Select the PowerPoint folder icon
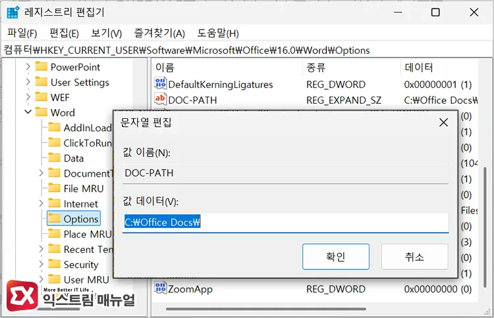494x318 pixels. tap(41, 66)
